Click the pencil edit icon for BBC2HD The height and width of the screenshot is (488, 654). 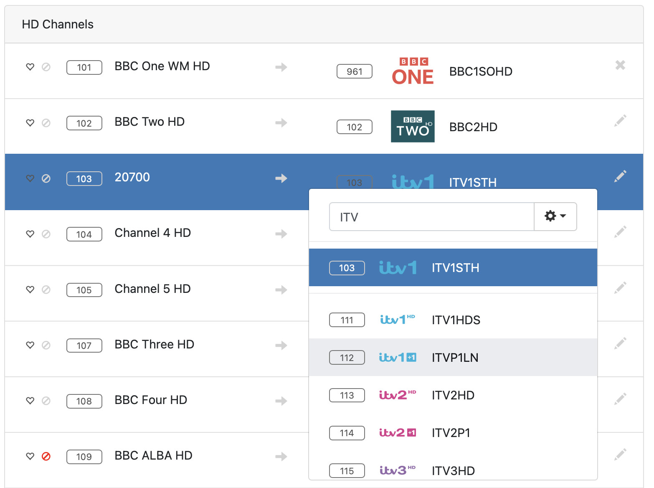(x=620, y=121)
